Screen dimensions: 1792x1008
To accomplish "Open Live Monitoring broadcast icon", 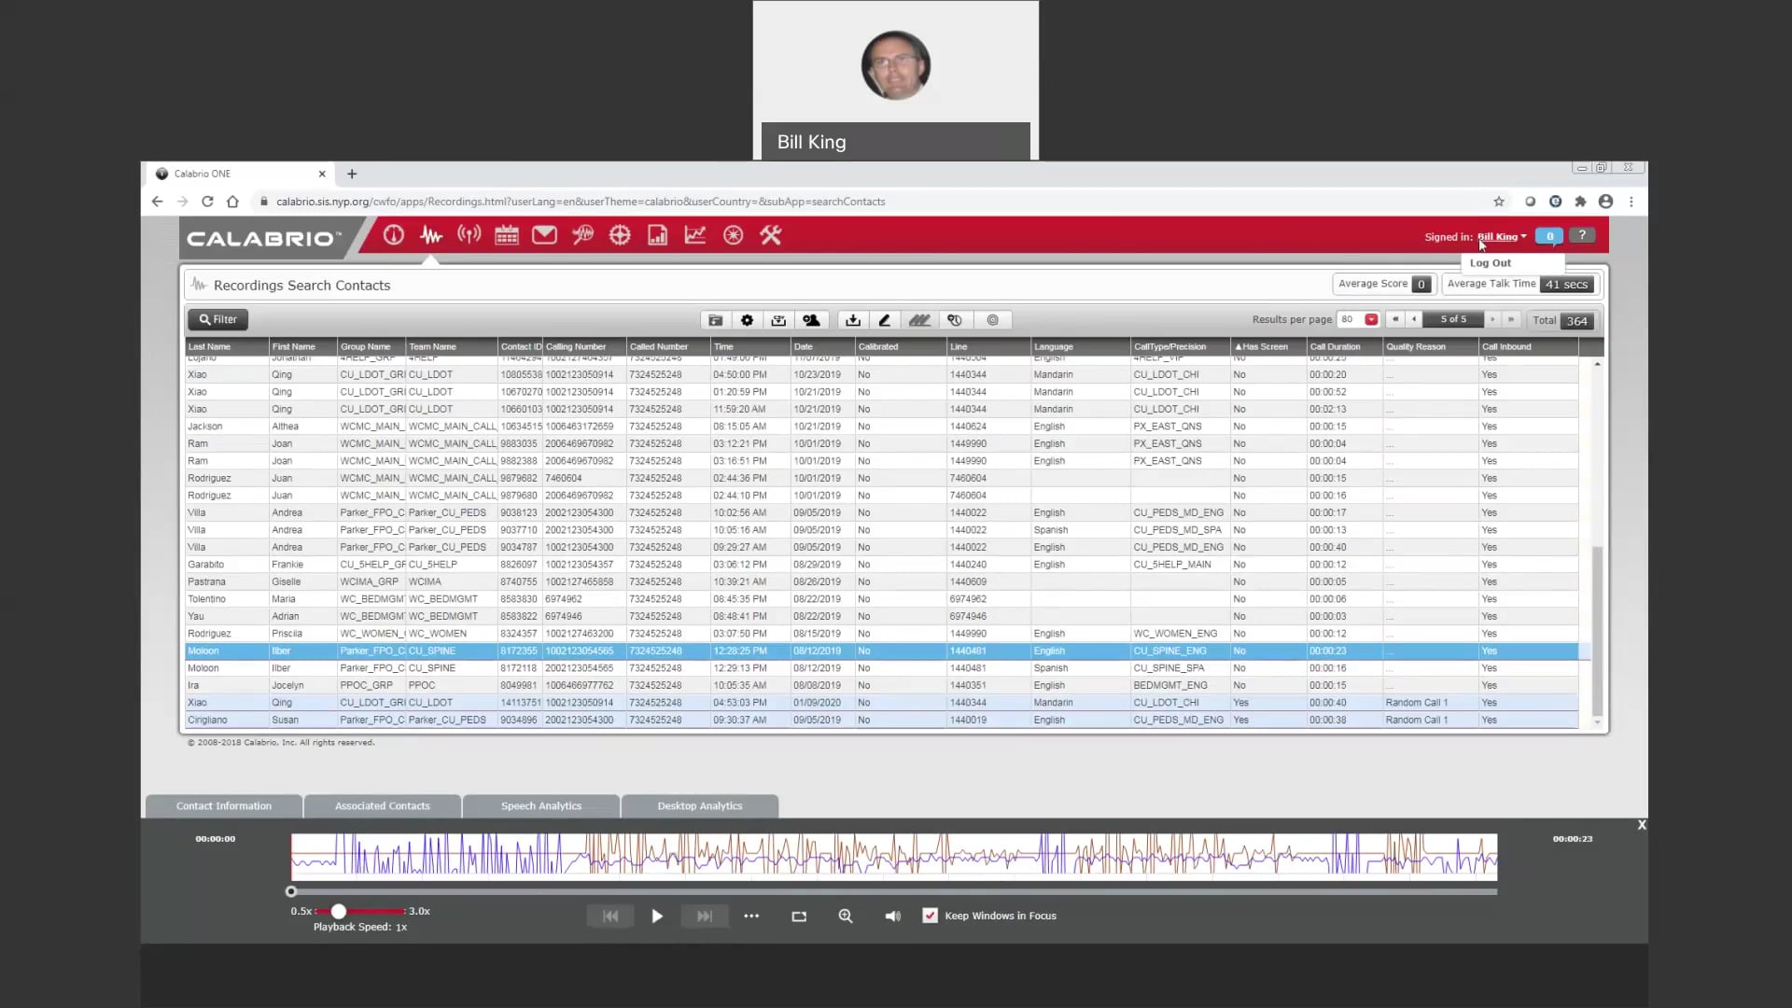I will coord(469,236).
